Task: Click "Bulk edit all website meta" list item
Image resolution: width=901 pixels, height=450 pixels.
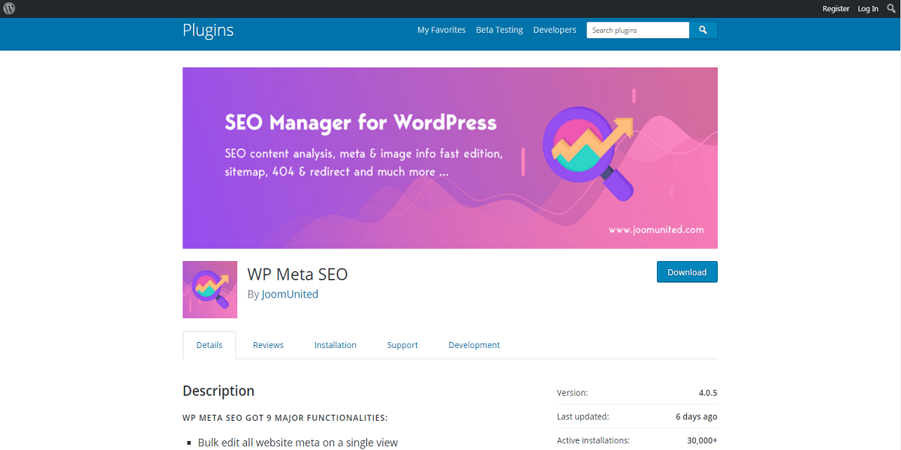Action: click(x=298, y=442)
